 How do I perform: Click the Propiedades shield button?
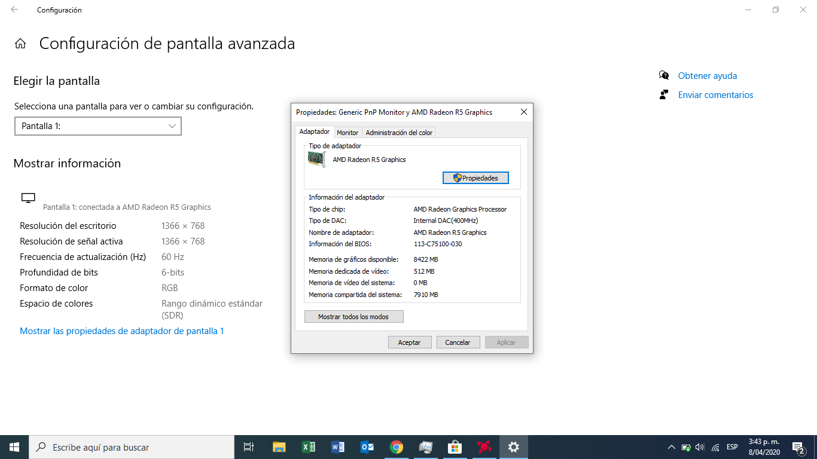coord(475,178)
